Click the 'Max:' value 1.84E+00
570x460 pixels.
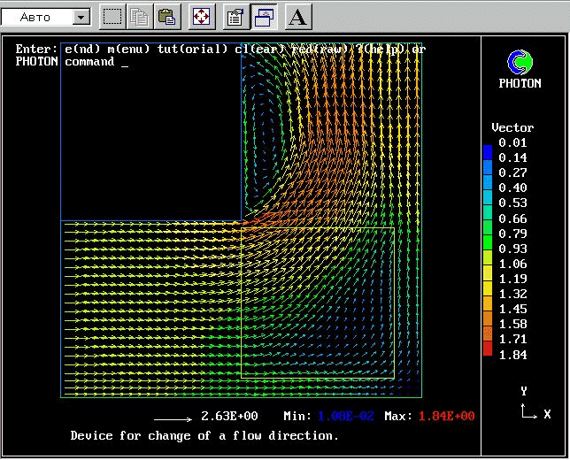pos(446,416)
